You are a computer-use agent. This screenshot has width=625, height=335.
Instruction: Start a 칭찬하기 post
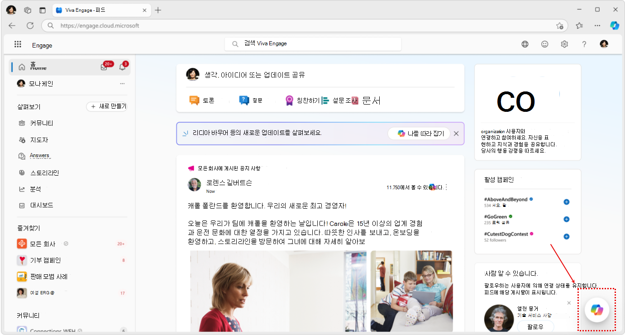[302, 100]
